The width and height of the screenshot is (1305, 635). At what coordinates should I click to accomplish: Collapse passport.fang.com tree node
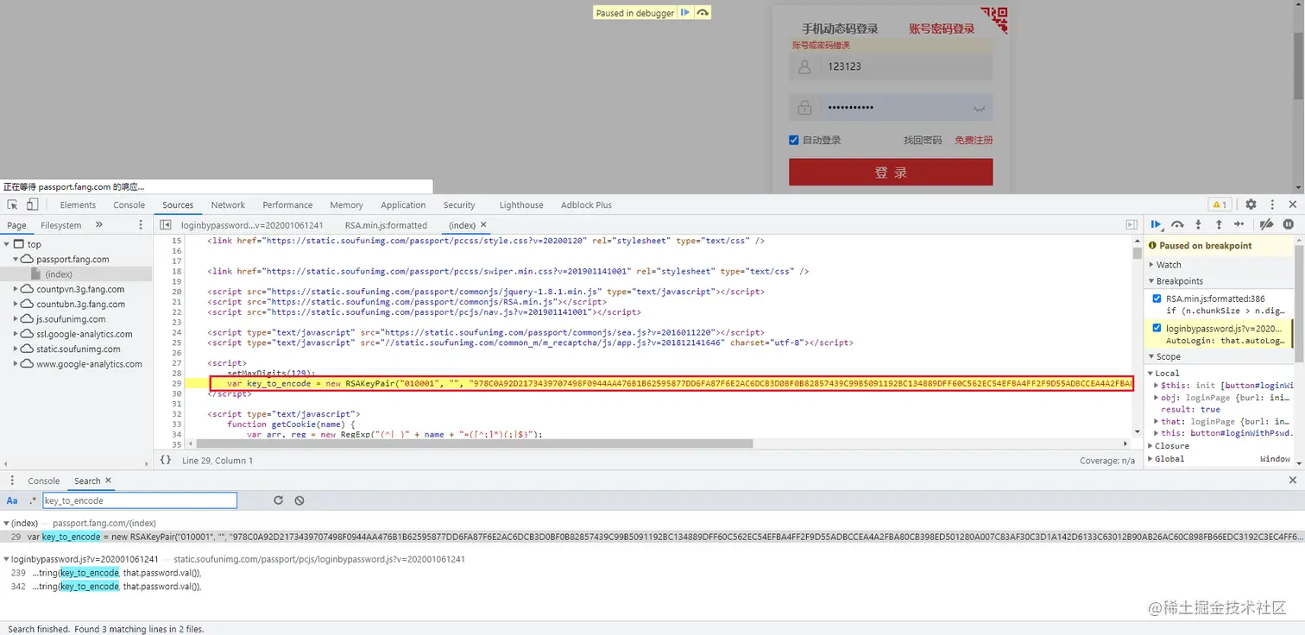16,259
